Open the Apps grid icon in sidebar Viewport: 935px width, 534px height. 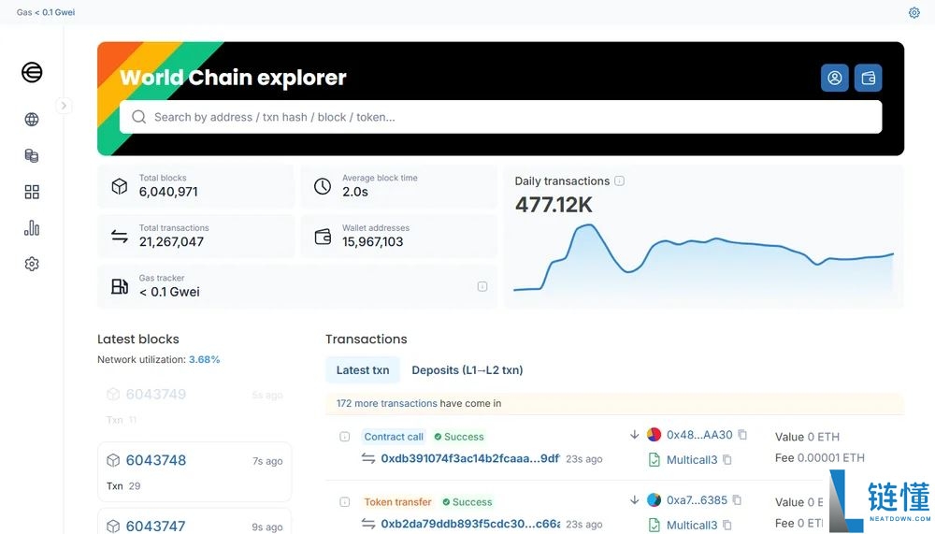(x=32, y=192)
